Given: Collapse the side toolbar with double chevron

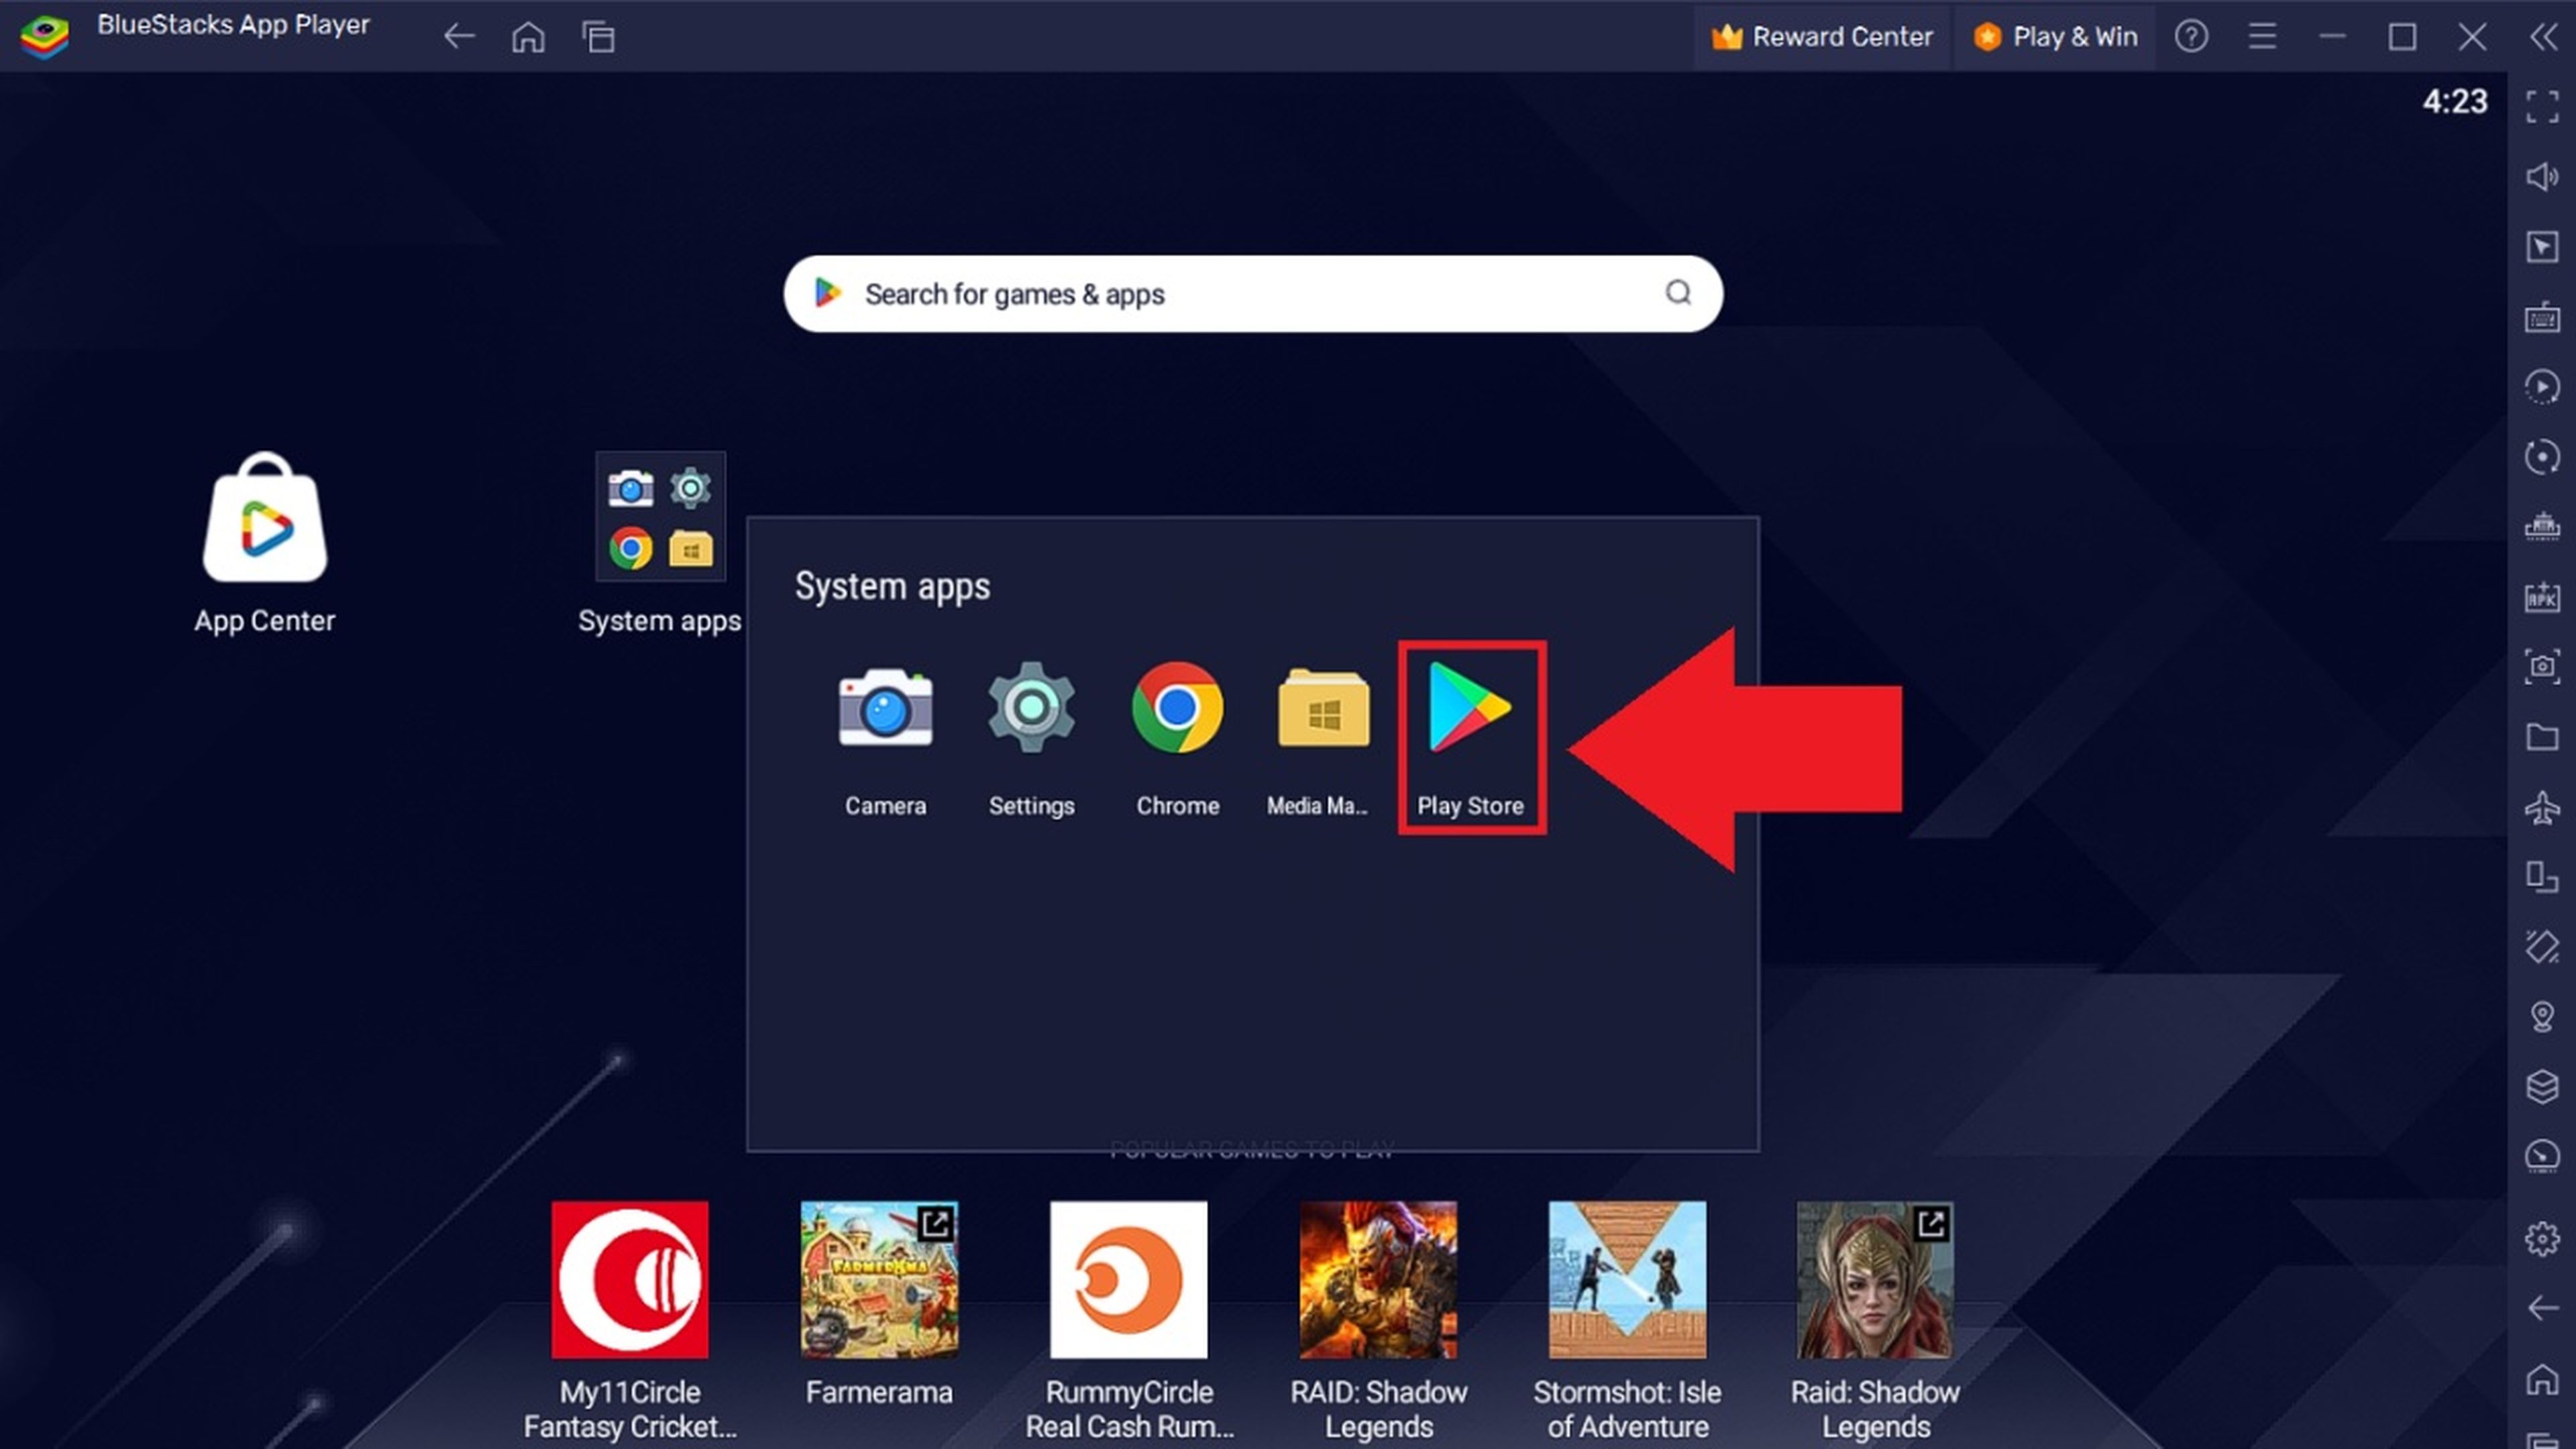Looking at the screenshot, I should 2543,37.
